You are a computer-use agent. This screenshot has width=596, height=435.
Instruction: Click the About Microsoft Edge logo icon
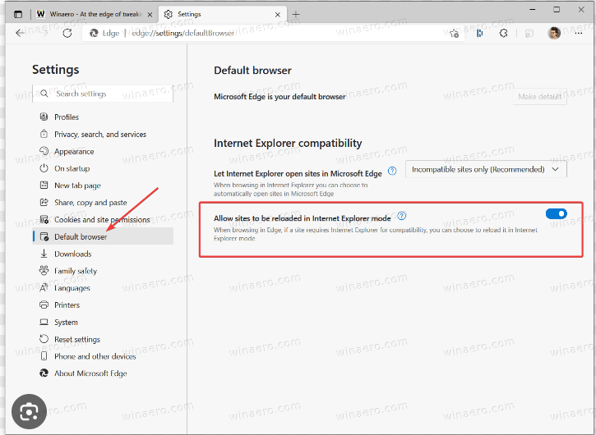coord(44,373)
